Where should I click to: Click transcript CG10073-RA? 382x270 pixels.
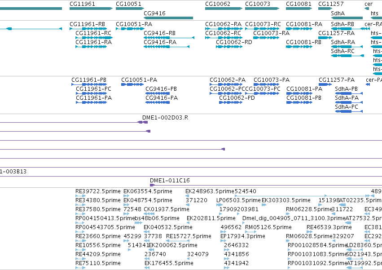click(266, 38)
